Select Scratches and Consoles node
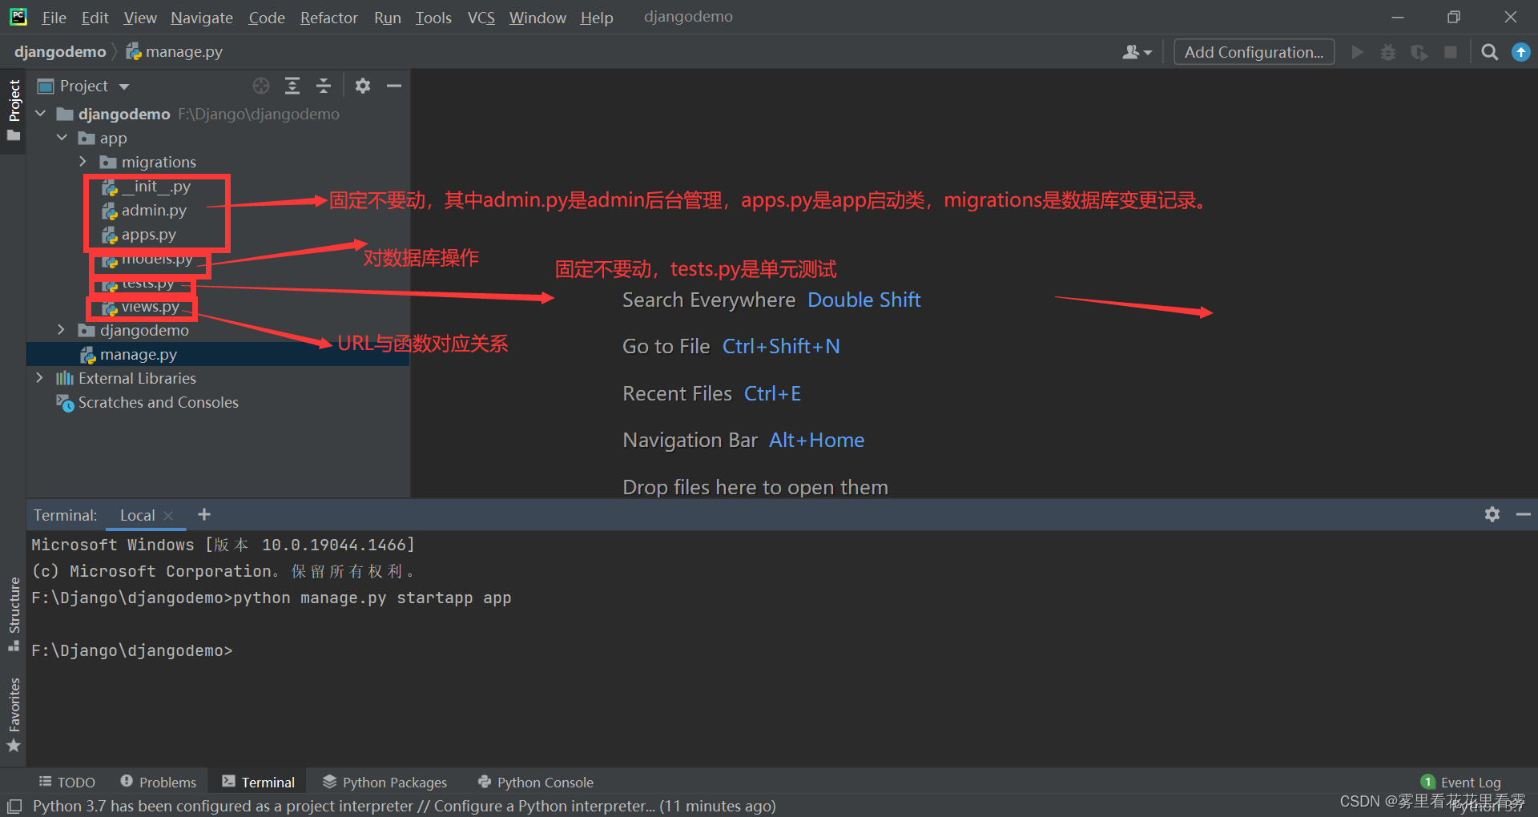 coord(147,402)
